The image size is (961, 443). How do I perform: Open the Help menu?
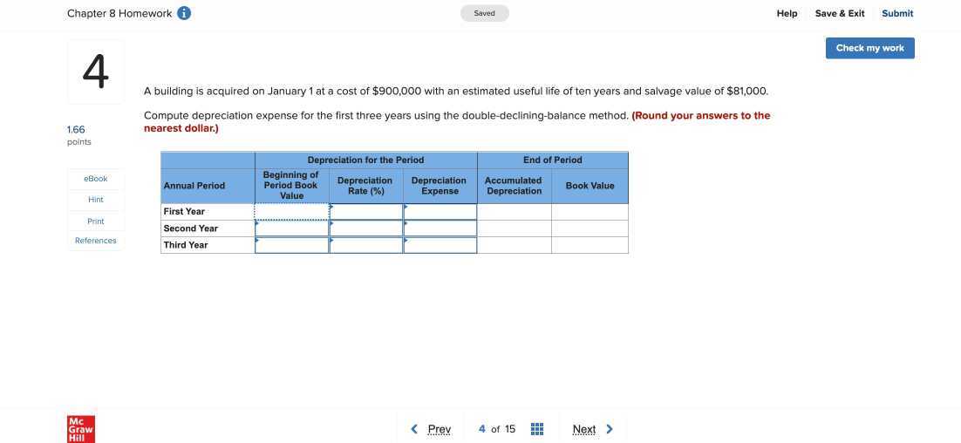(787, 13)
